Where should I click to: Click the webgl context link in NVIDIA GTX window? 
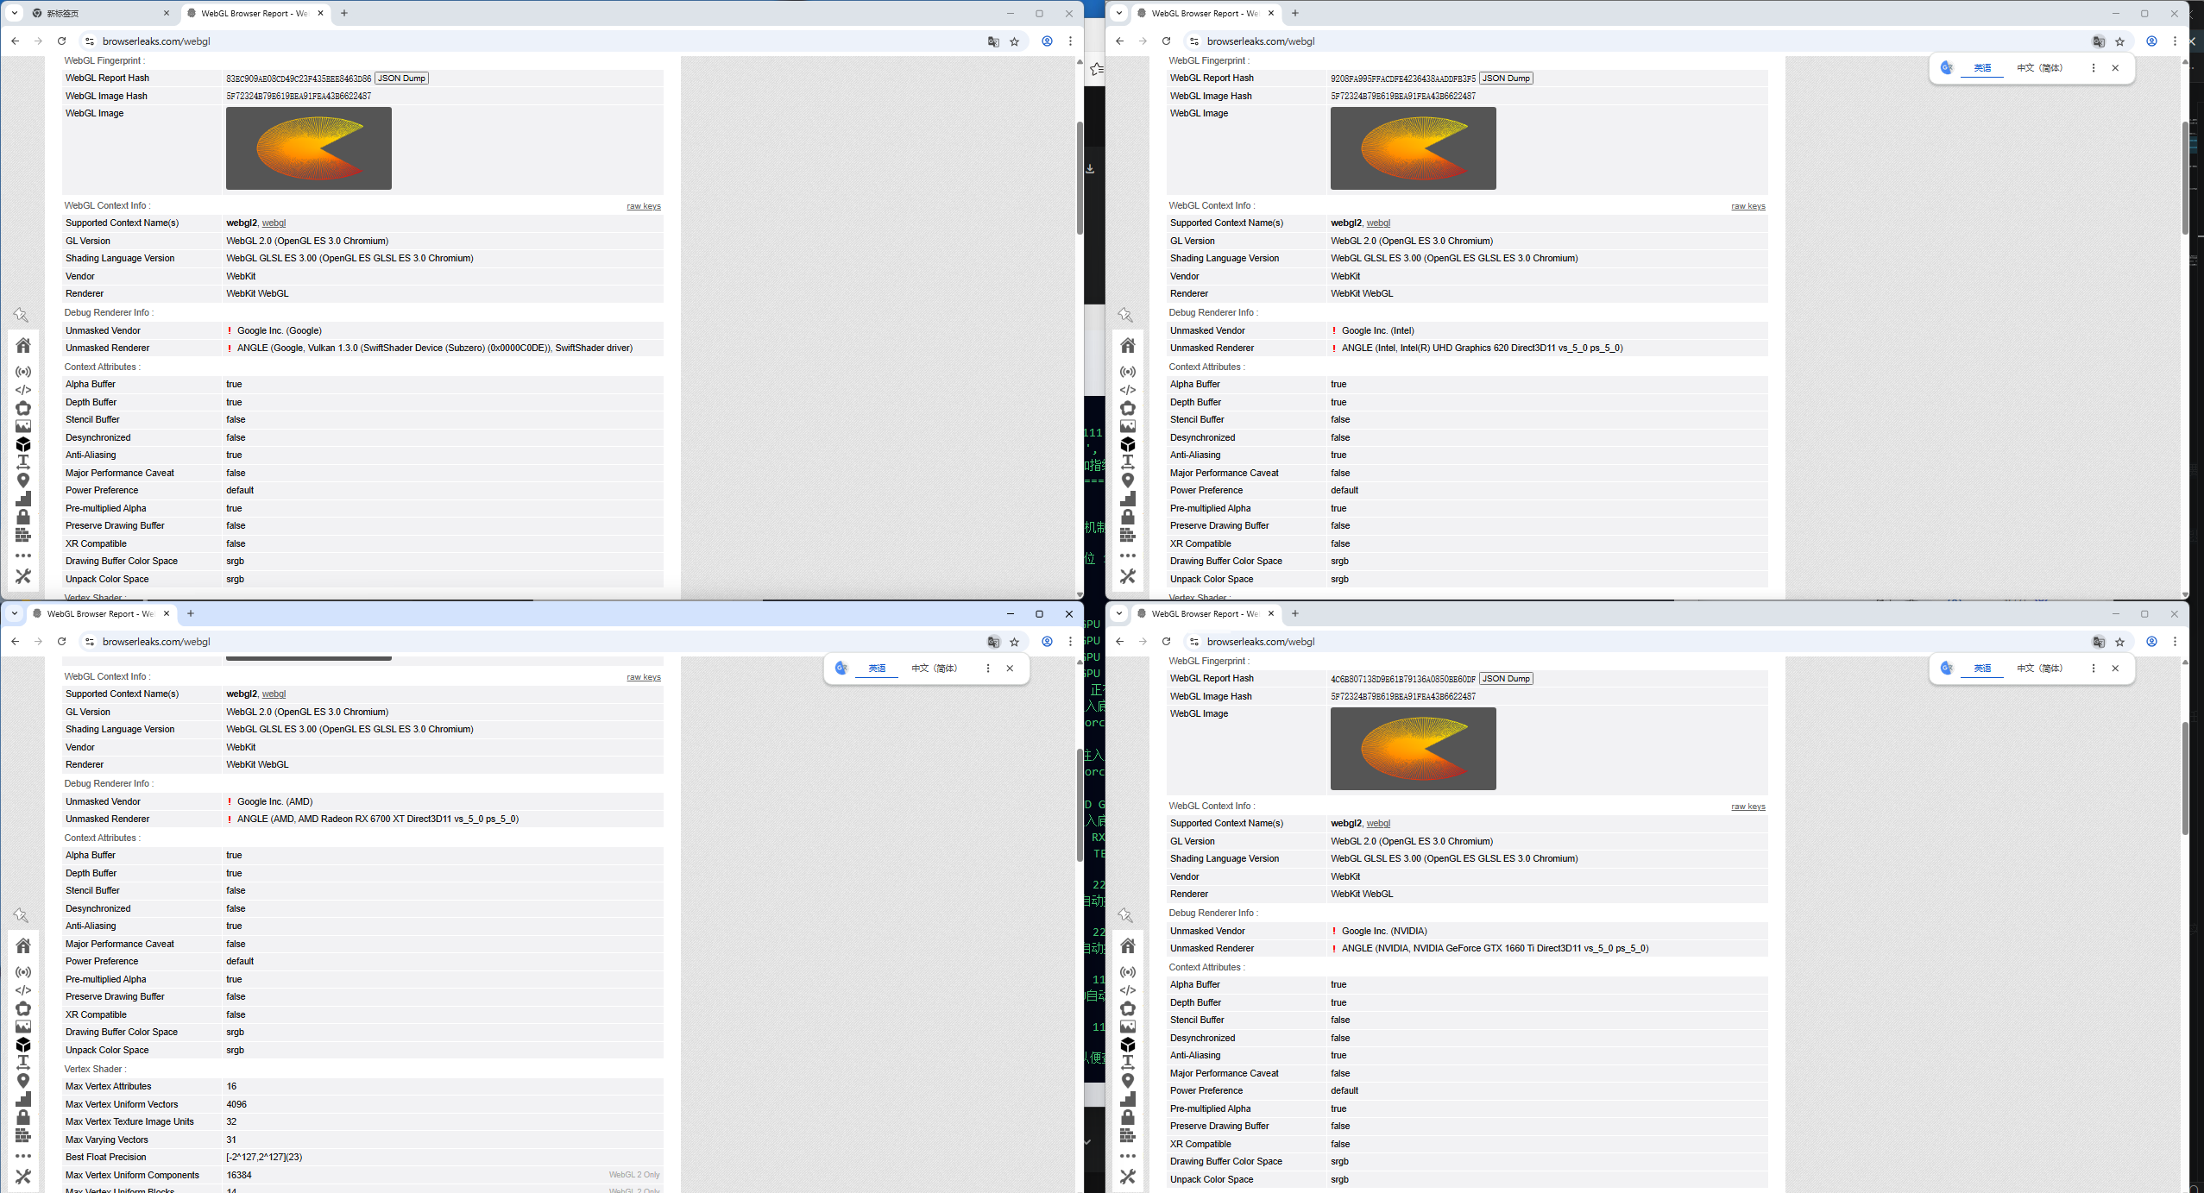click(1378, 824)
